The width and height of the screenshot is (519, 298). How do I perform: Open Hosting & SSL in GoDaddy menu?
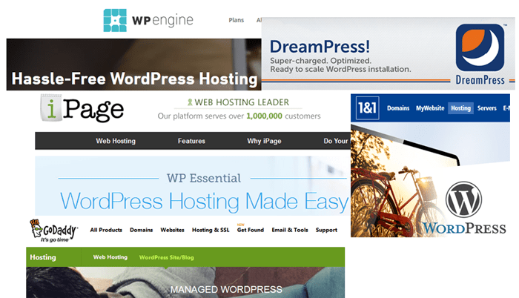point(211,230)
